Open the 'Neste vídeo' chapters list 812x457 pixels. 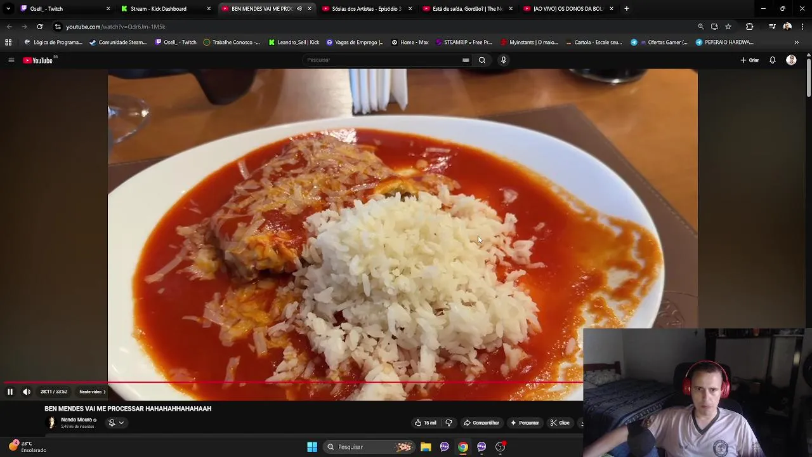tap(93, 392)
